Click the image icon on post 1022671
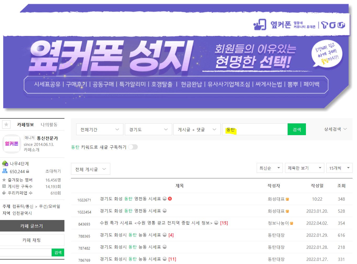Screen dimensions: 357x264 [165, 199]
